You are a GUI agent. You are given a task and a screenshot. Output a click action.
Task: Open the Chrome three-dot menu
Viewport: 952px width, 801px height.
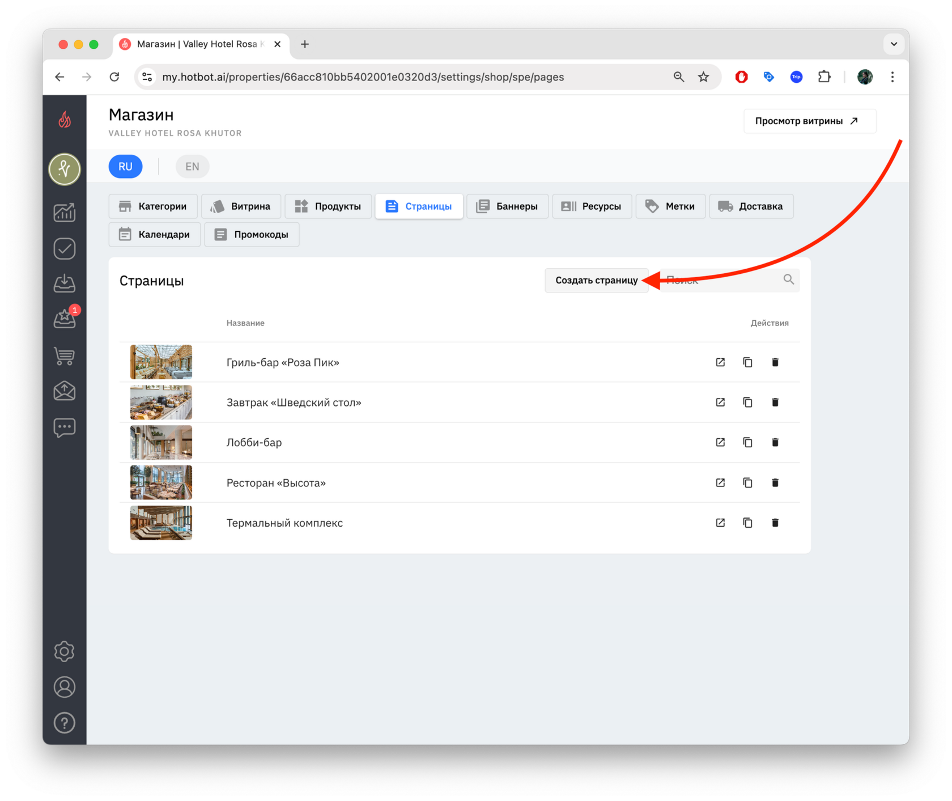(x=892, y=77)
